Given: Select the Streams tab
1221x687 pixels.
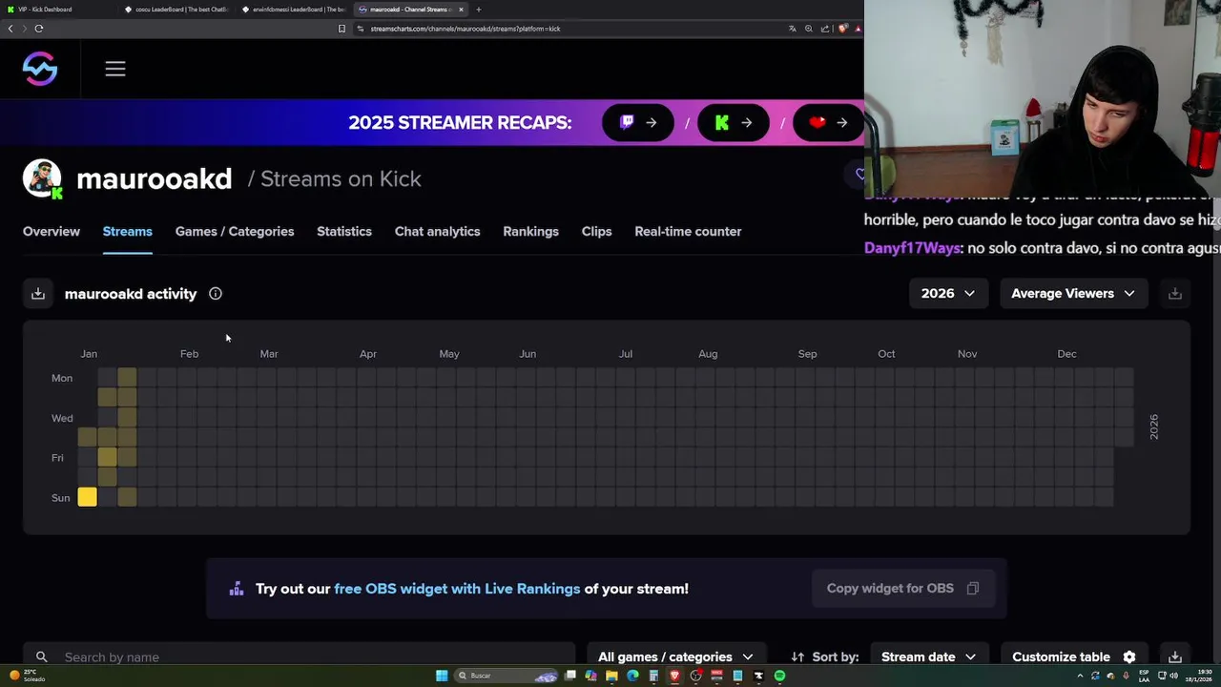Looking at the screenshot, I should coord(128,231).
